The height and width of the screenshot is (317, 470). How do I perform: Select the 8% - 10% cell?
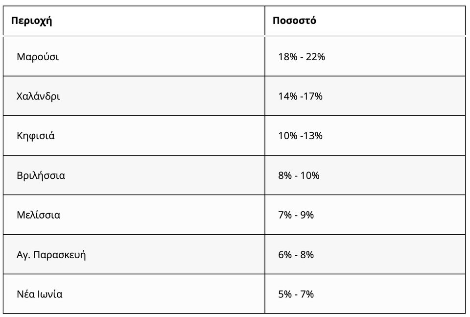click(299, 175)
